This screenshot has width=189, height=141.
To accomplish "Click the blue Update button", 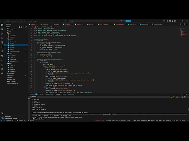I will click(x=128, y=21).
